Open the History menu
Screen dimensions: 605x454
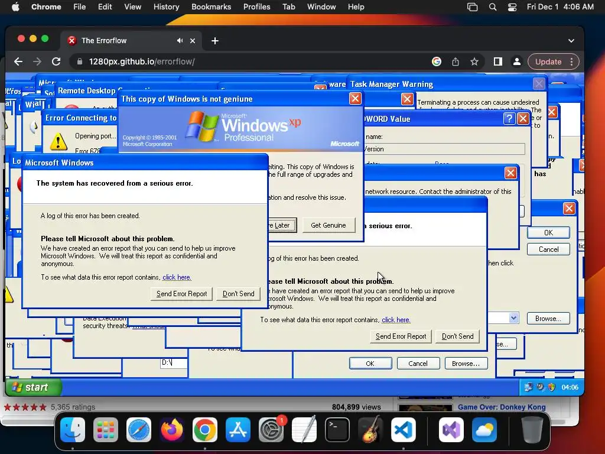click(166, 7)
